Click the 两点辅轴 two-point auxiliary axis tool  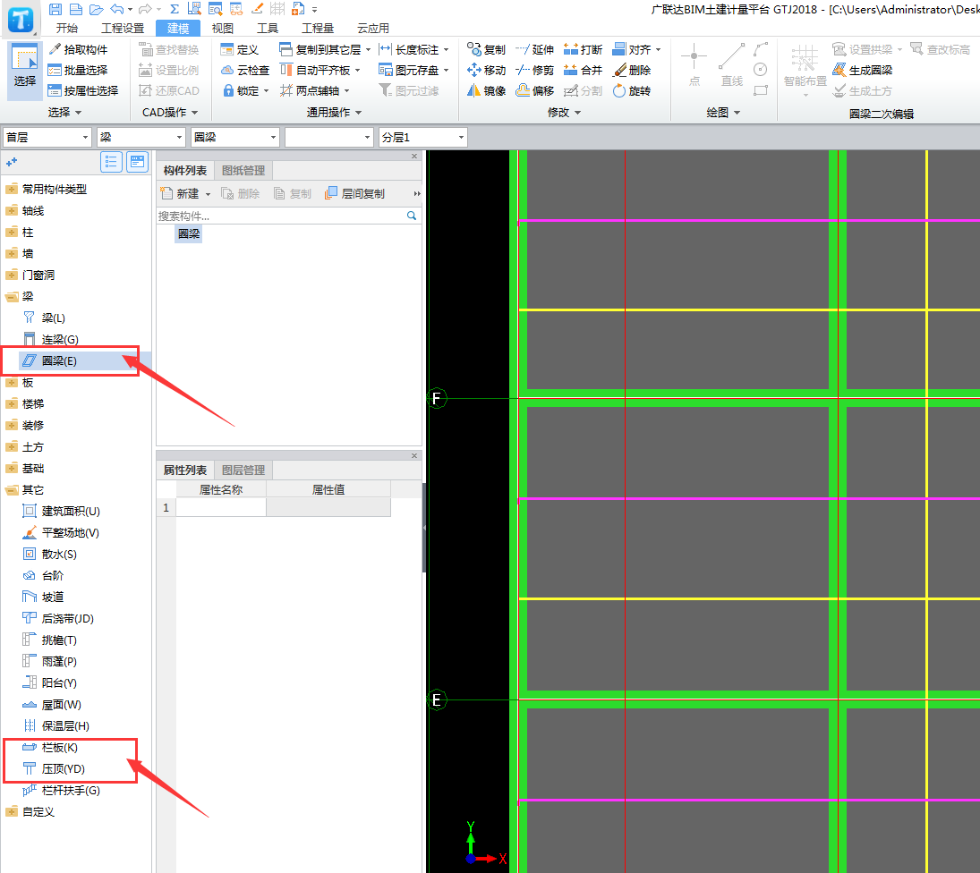tap(314, 90)
